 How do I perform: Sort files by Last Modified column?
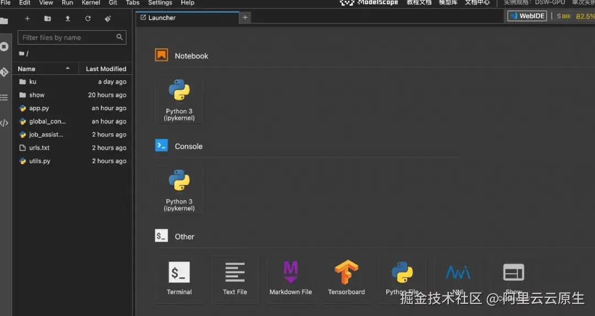point(105,69)
